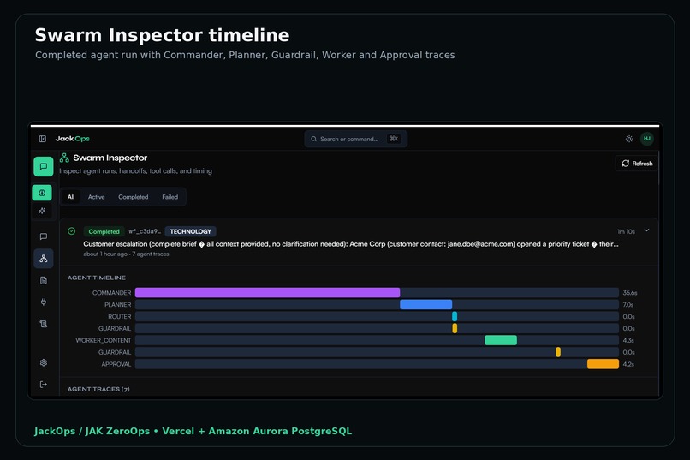The height and width of the screenshot is (460, 690).
Task: Click the completed check circle status icon
Action: (72, 231)
